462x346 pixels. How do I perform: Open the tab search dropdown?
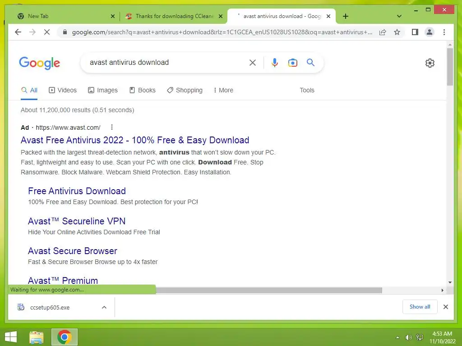[x=399, y=16]
